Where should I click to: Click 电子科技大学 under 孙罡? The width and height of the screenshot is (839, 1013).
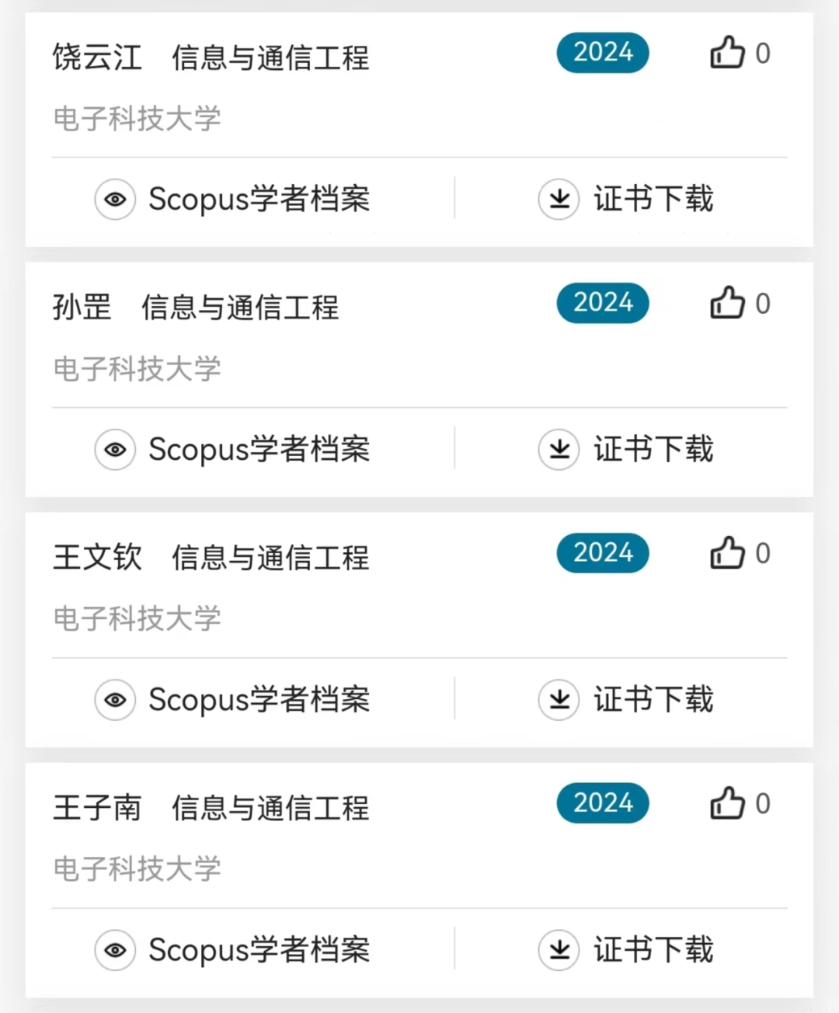pos(137,368)
